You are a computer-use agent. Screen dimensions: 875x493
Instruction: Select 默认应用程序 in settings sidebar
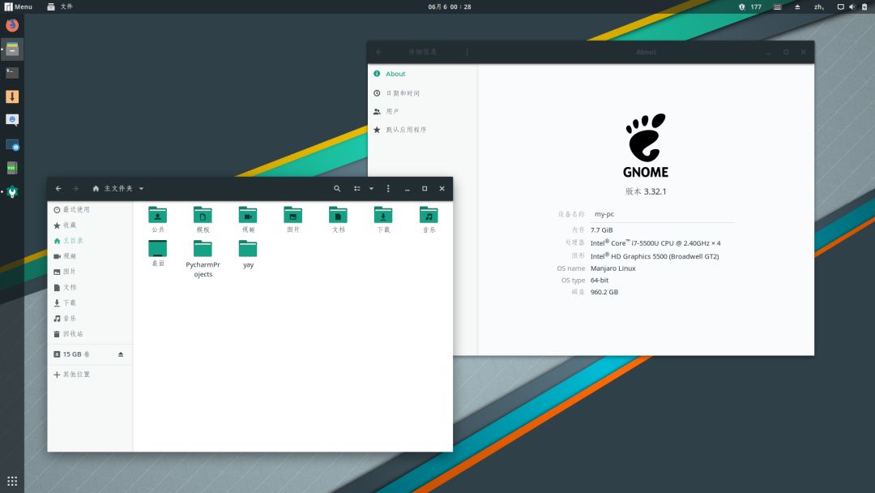point(405,130)
